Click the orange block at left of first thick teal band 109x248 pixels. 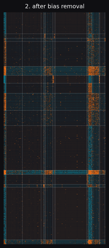click(x=5, y=71)
